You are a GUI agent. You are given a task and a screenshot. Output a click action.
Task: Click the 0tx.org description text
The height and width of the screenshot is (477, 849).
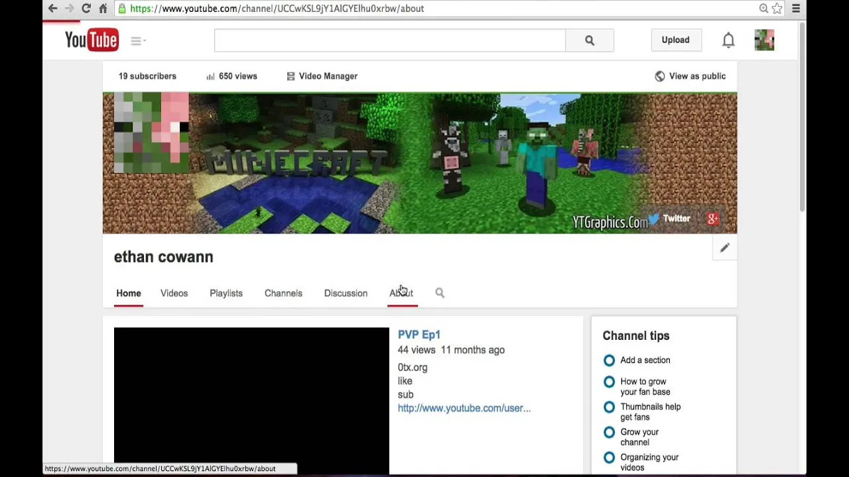(x=413, y=367)
